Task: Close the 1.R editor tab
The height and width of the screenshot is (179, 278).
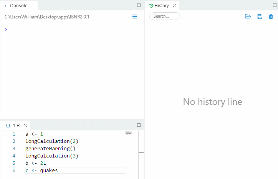Action: [25, 125]
